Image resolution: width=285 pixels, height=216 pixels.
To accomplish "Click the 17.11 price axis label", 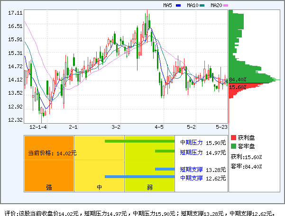I will (15, 13).
